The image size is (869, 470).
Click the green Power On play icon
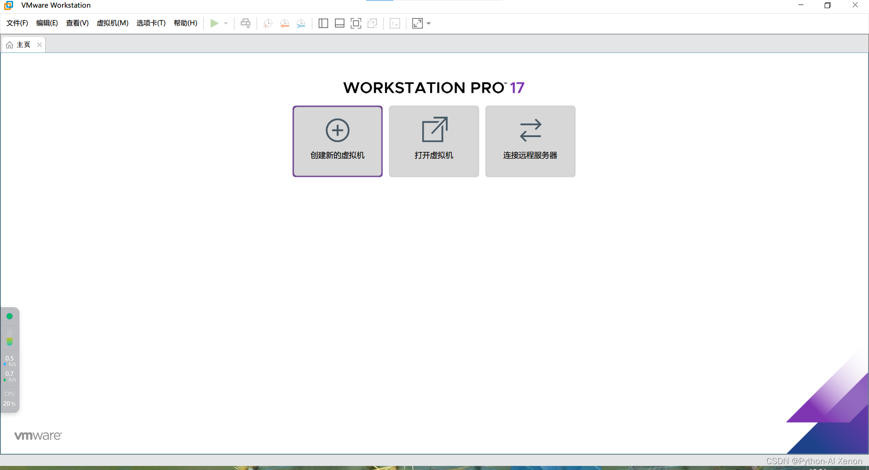tap(214, 23)
